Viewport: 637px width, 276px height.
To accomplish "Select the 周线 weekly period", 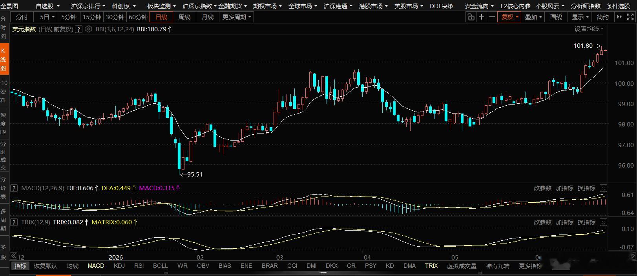I will [x=184, y=17].
